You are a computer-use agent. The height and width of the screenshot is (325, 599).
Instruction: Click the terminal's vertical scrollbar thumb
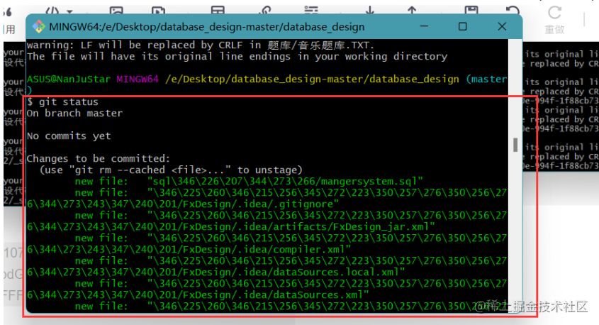tap(515, 145)
